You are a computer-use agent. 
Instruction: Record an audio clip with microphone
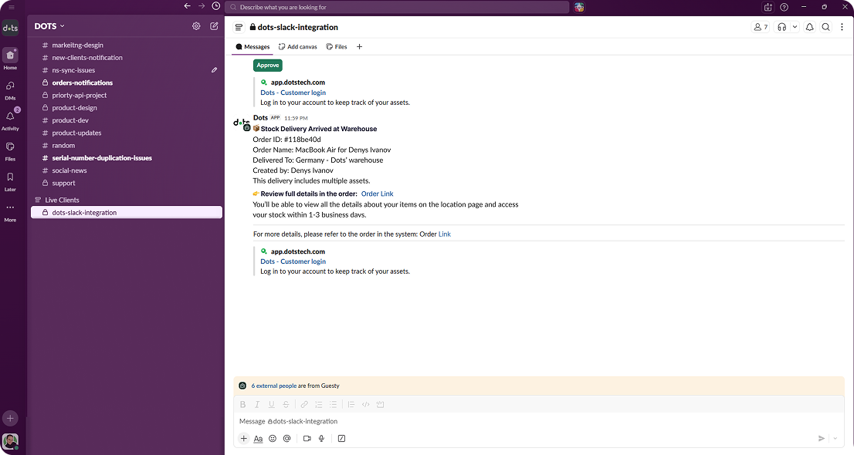pyautogui.click(x=321, y=438)
